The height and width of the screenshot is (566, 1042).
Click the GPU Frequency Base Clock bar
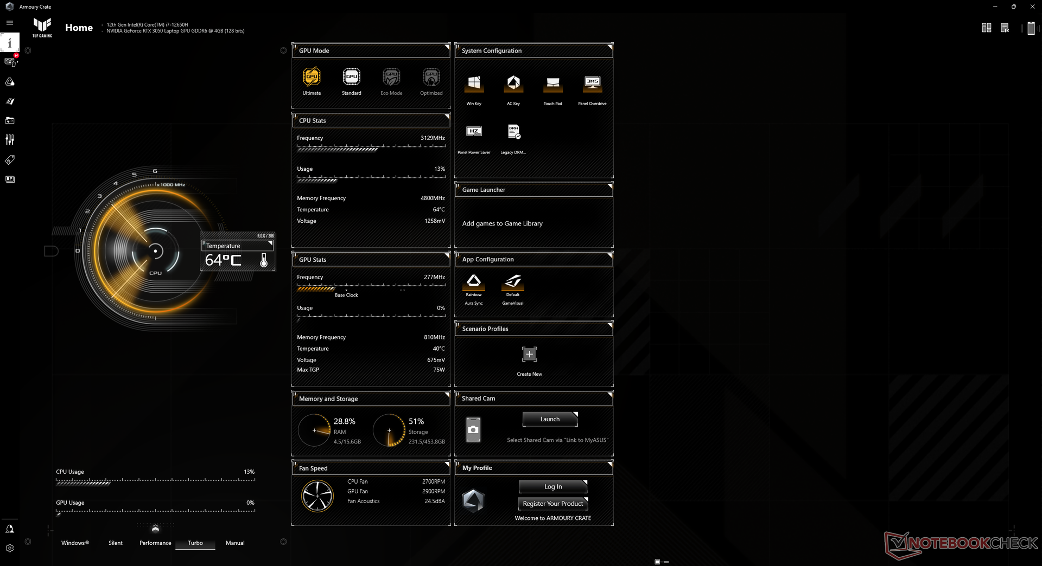point(371,287)
